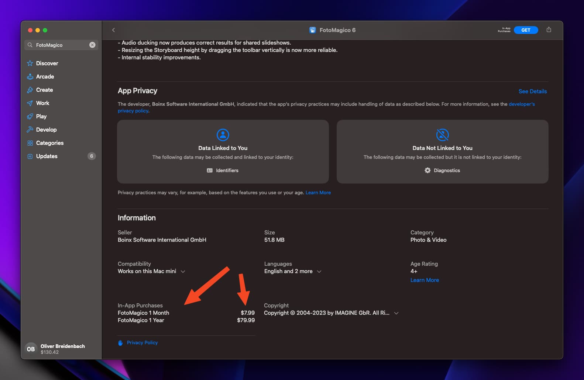Image resolution: width=584 pixels, height=380 pixels.
Task: Open the Privacy Policy link
Action: coord(142,343)
